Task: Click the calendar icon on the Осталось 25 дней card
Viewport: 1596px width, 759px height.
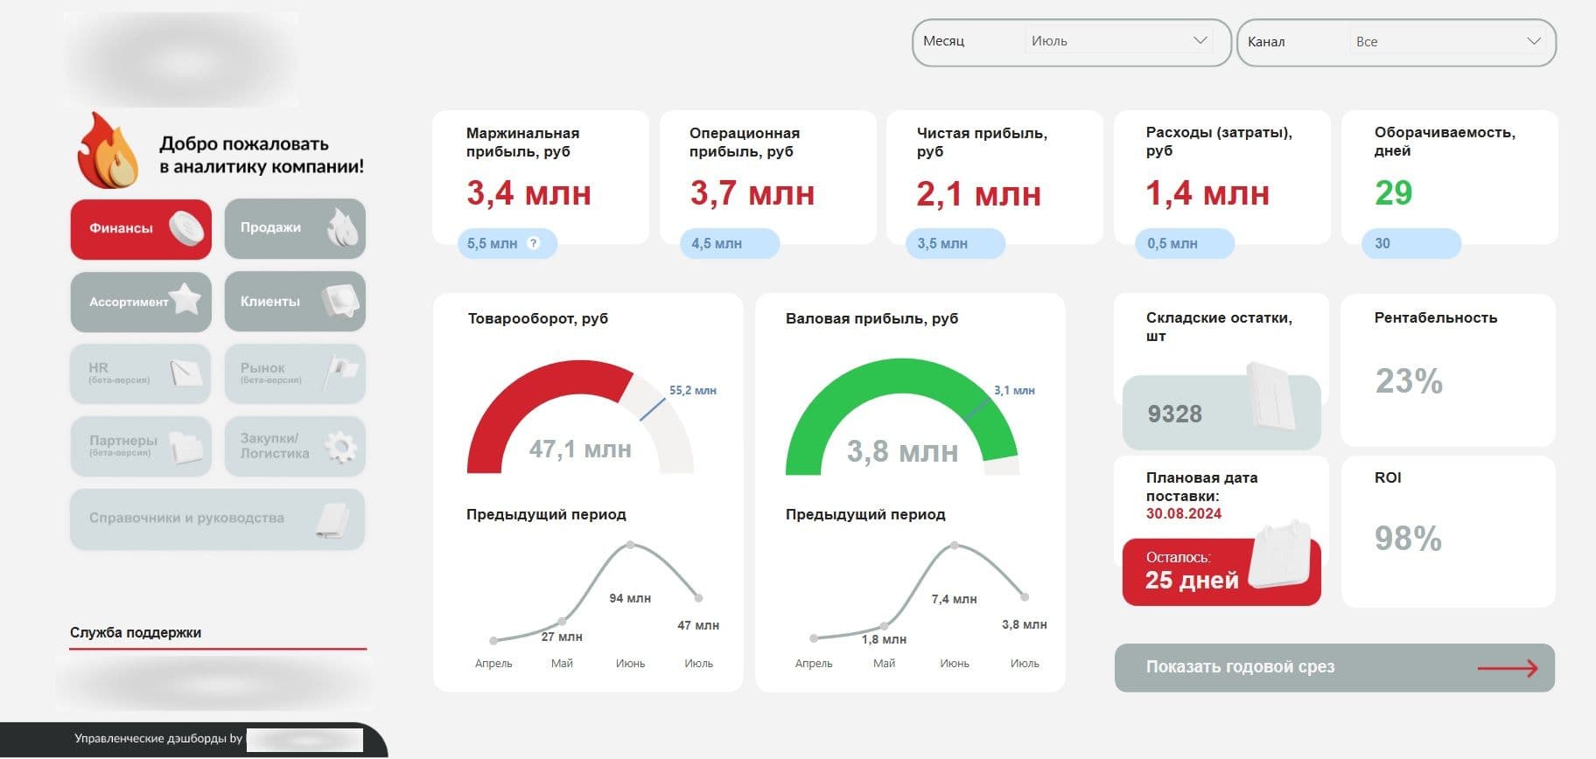Action: [x=1284, y=554]
